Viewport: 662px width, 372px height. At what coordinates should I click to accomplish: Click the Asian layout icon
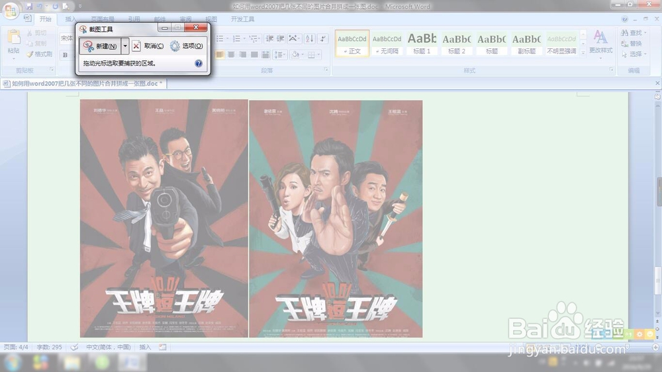(294, 38)
